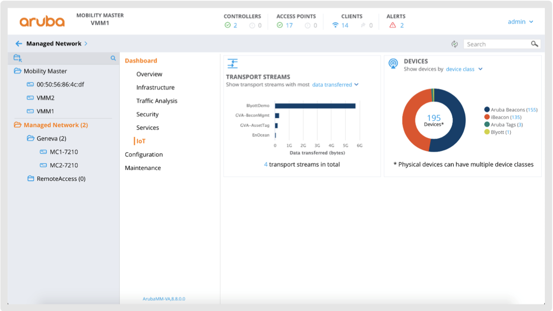Open the Configuration menu item
The height and width of the screenshot is (311, 553).
144,155
